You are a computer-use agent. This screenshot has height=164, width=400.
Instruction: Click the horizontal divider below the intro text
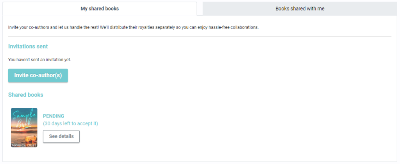[200, 36]
